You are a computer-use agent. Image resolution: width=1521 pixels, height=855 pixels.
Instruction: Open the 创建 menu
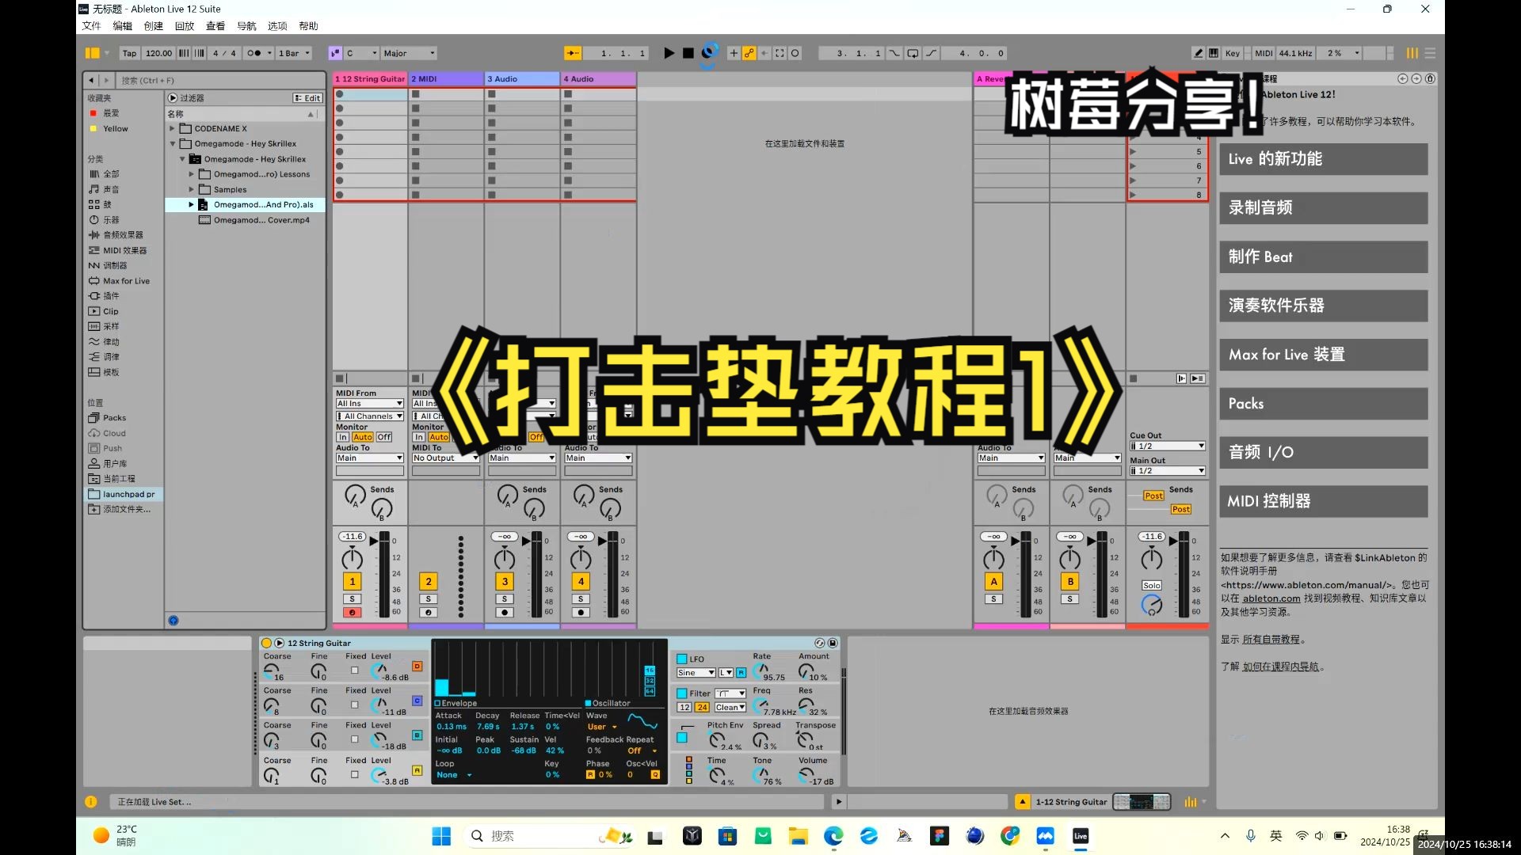point(153,26)
